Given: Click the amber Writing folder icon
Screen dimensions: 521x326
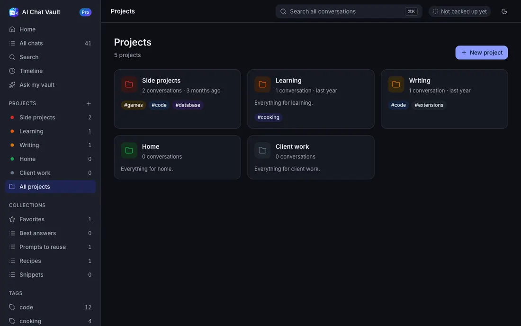Looking at the screenshot, I should coord(396,84).
